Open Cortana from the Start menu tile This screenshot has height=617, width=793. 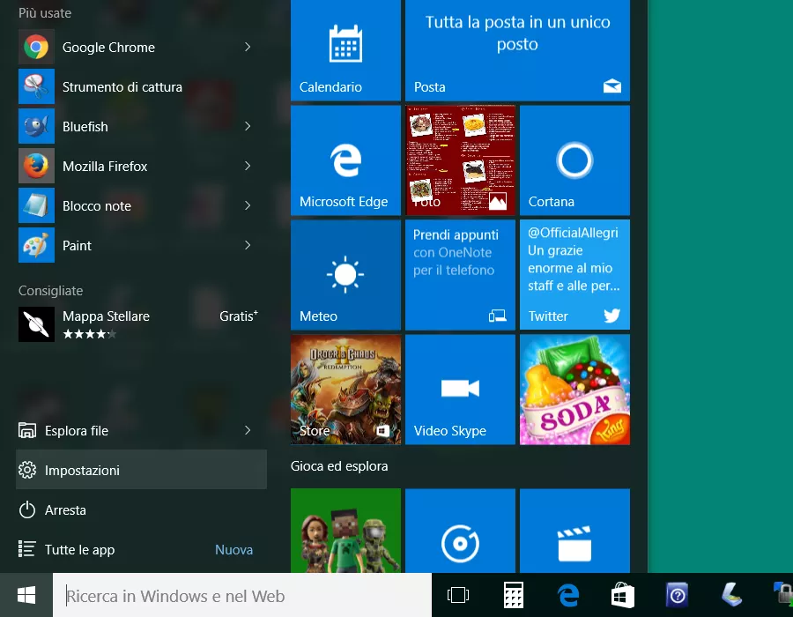tap(574, 160)
